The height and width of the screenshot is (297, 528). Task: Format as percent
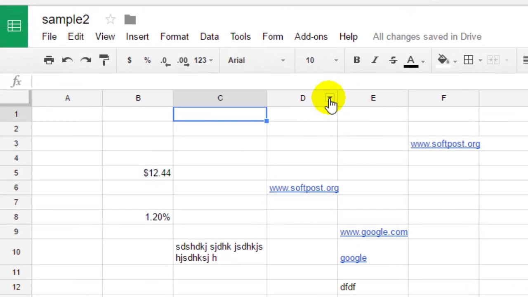(x=147, y=60)
